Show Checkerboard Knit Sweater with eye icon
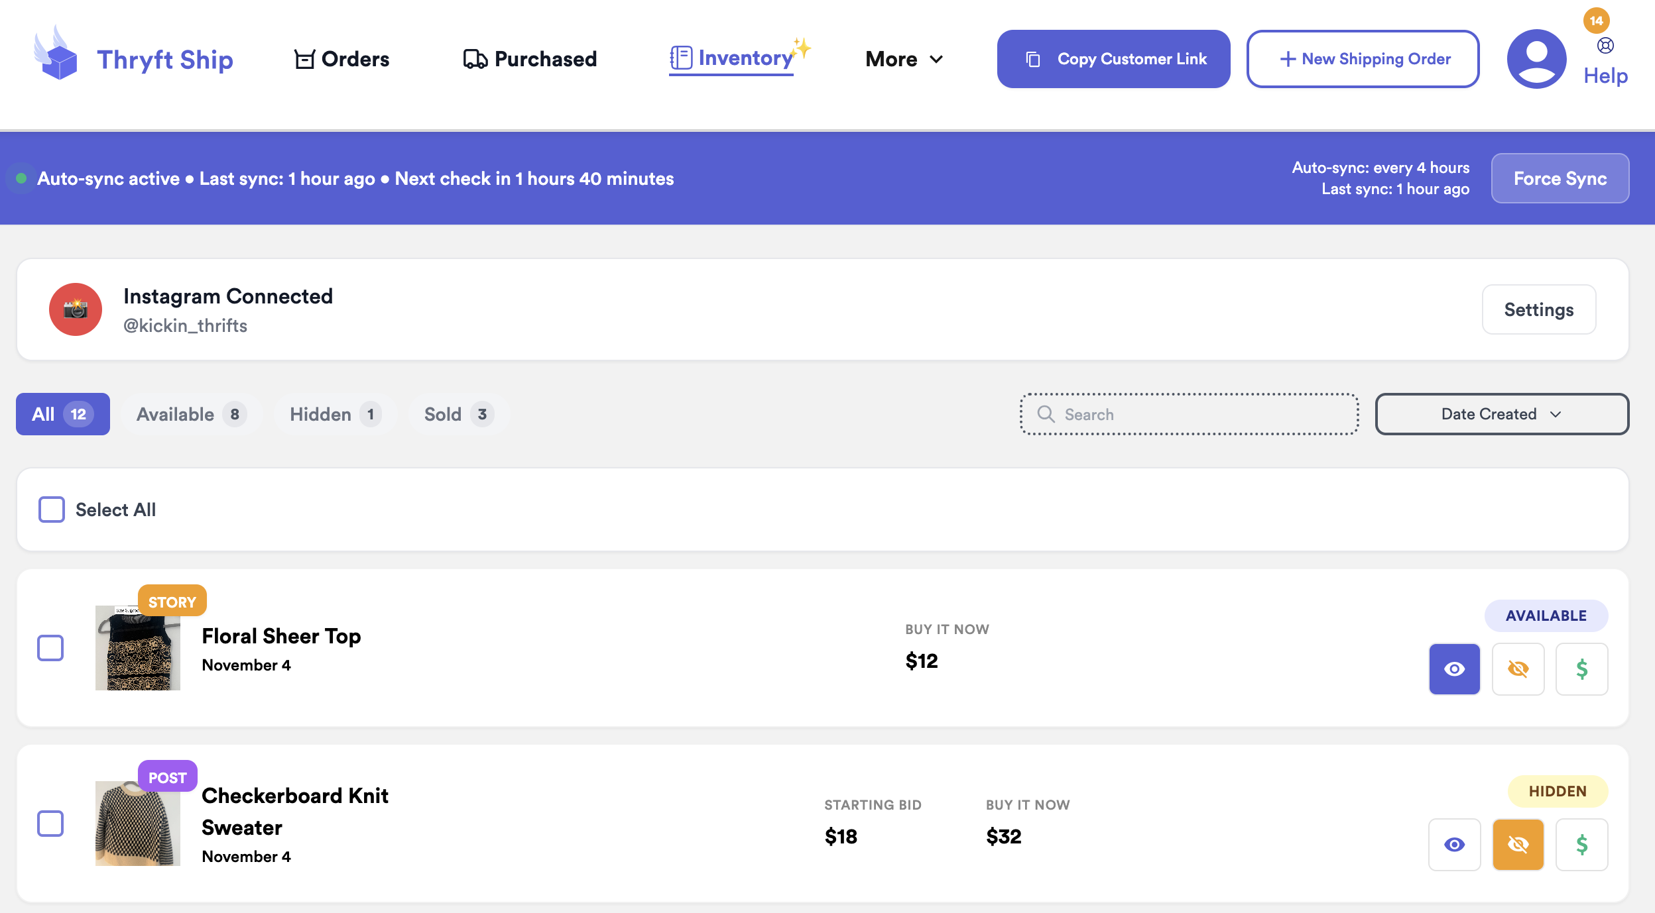Screen dimensions: 1655x913 point(1454,845)
